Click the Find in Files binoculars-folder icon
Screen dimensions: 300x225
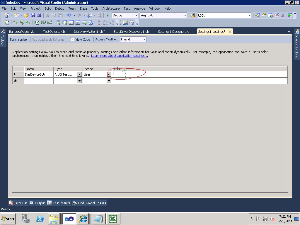193,15
